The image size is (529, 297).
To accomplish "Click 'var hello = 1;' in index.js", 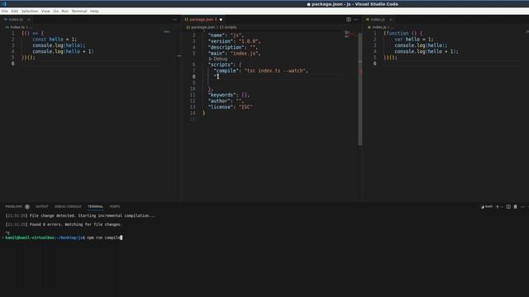I will pyautogui.click(x=414, y=40).
